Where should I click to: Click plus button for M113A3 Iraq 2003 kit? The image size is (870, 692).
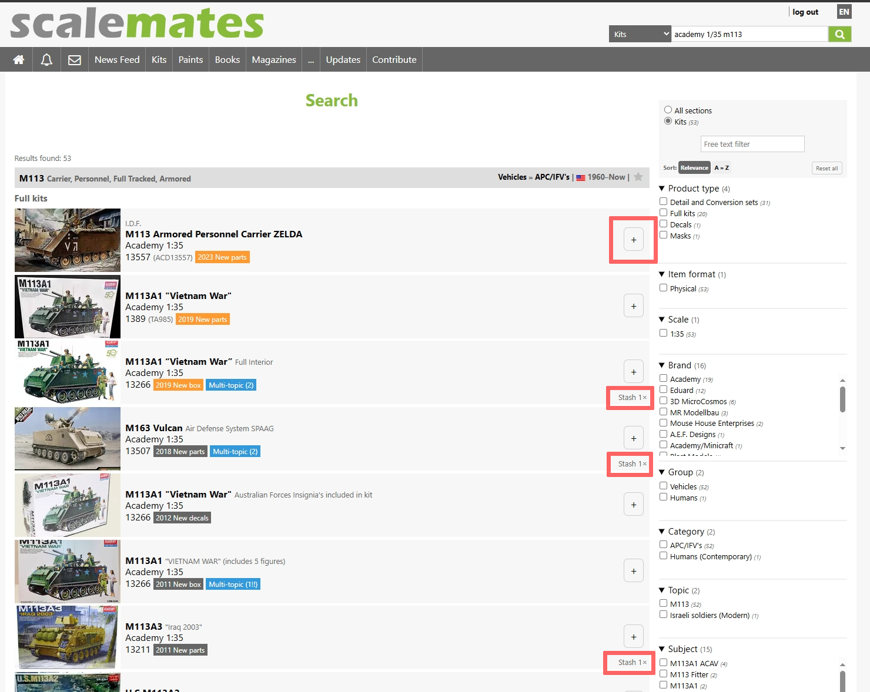pos(634,636)
